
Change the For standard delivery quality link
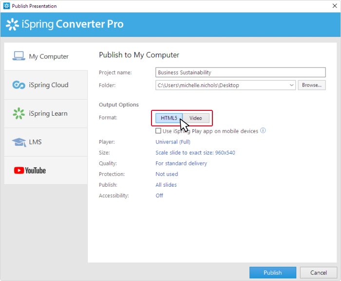point(181,163)
